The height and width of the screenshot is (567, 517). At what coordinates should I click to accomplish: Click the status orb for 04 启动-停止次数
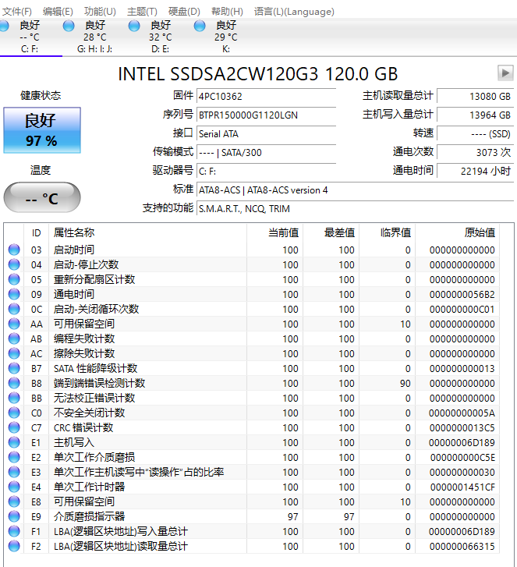coord(14,264)
